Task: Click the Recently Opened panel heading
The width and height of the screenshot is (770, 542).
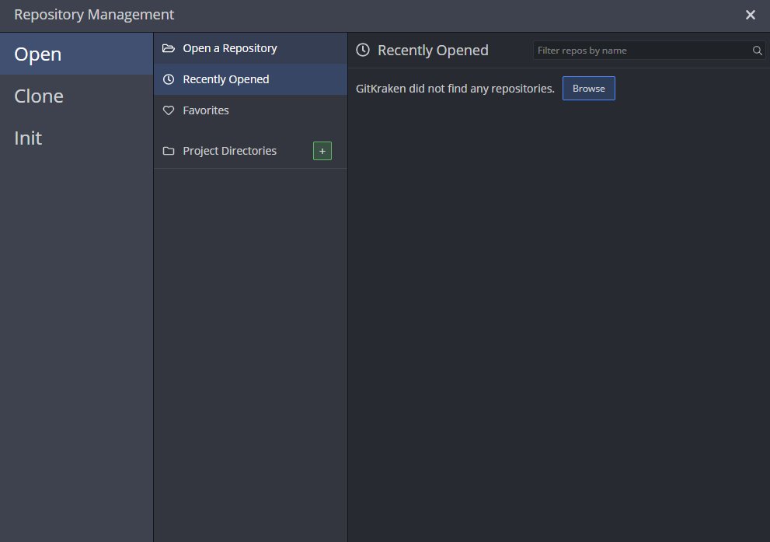Action: click(433, 50)
